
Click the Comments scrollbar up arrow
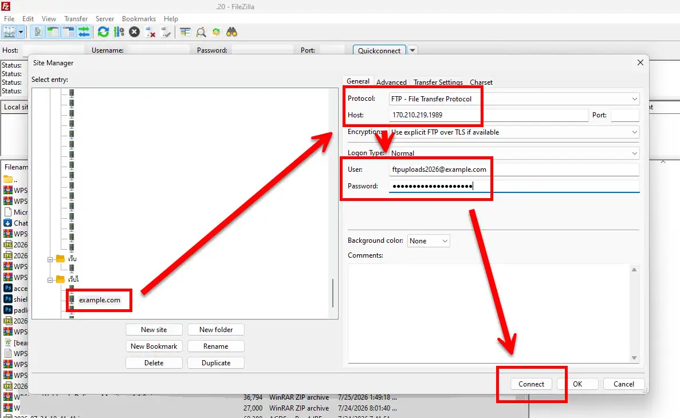[634, 269]
